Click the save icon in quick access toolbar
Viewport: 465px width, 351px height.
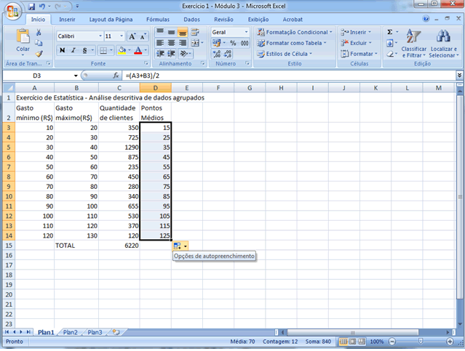pos(31,6)
